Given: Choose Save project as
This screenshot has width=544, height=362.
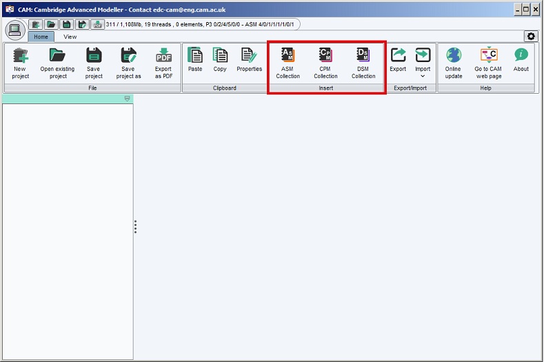Looking at the screenshot, I should pos(128,63).
